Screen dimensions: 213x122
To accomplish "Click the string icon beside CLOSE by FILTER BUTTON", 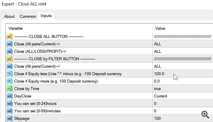I will click(x=10, y=59).
